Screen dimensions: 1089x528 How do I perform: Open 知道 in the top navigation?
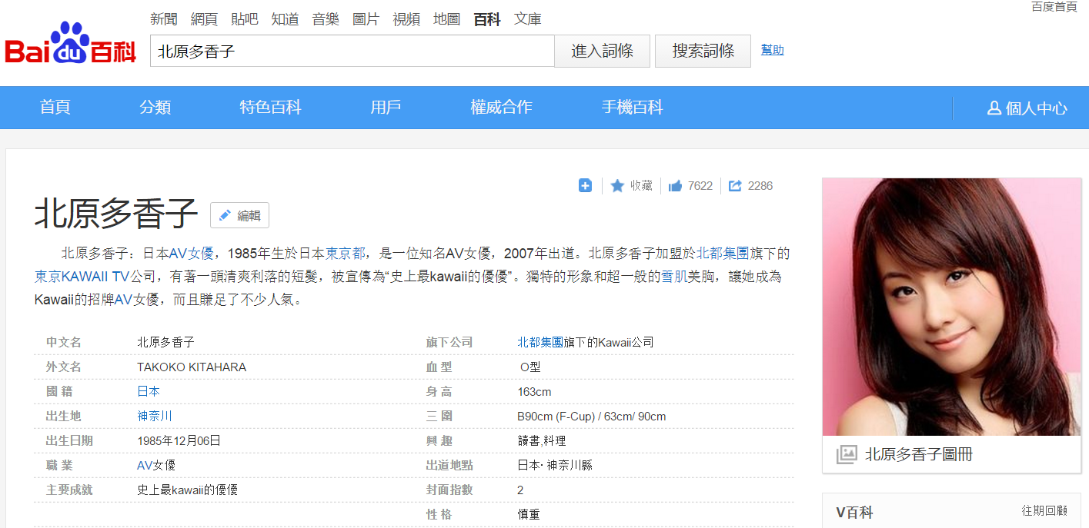click(285, 19)
